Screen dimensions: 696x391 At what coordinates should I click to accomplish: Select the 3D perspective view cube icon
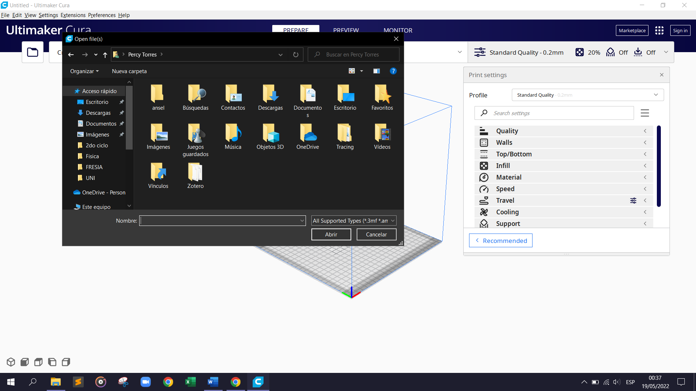tap(11, 362)
